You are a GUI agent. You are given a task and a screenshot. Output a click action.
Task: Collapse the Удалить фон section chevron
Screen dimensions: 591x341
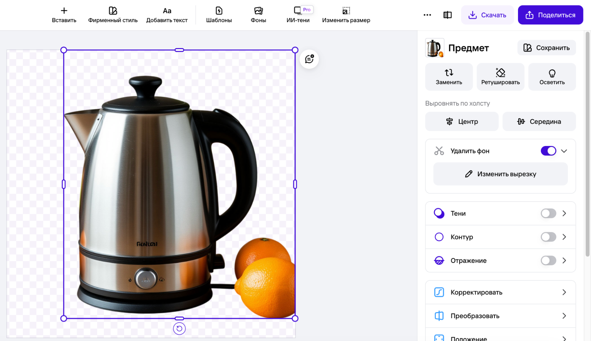(x=564, y=151)
